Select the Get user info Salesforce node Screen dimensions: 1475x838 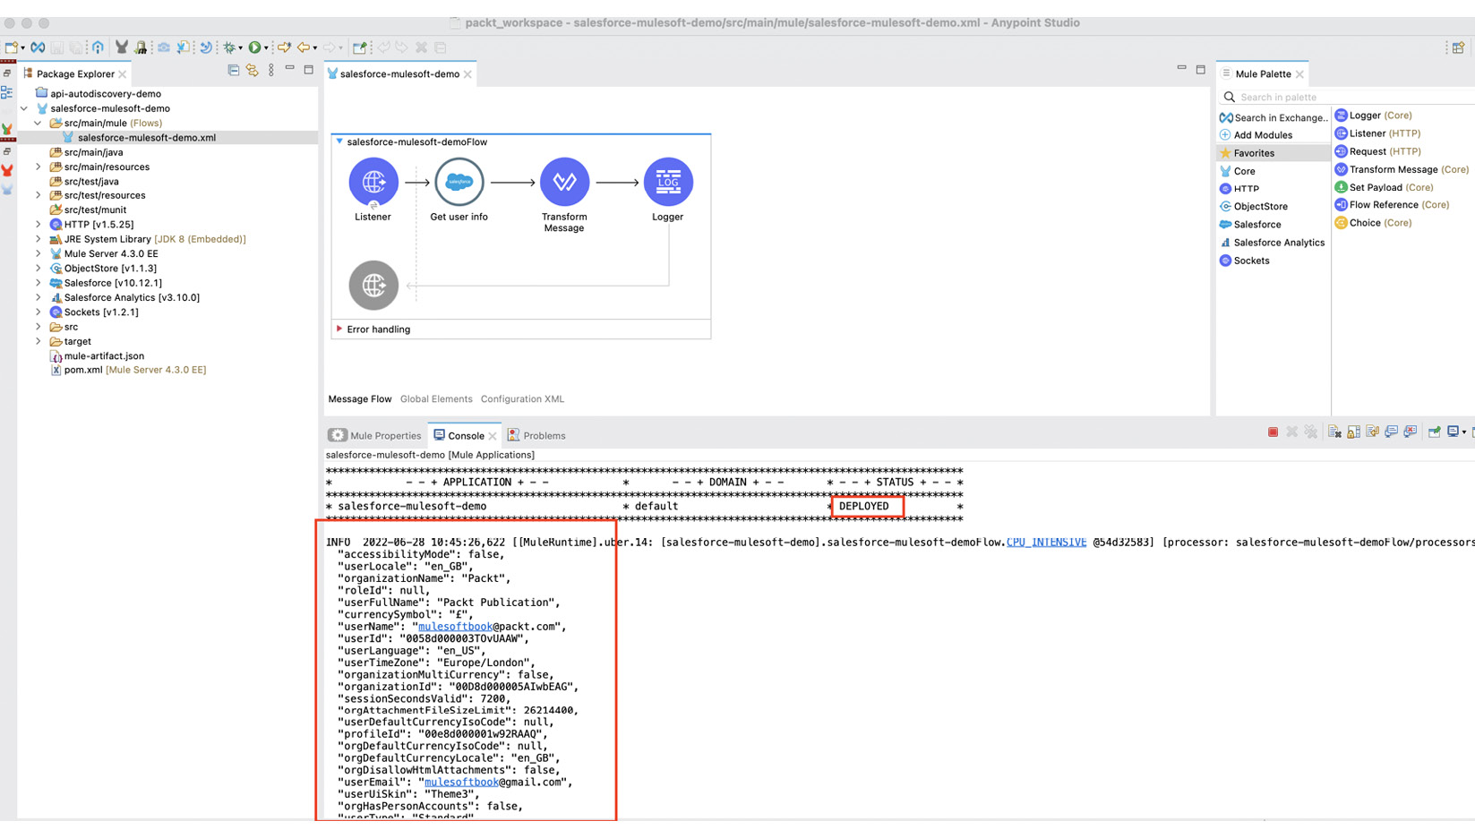click(x=459, y=182)
